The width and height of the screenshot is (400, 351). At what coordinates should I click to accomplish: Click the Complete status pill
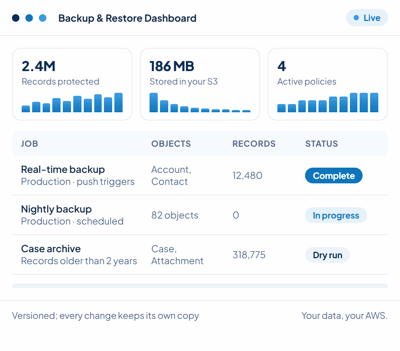tap(334, 175)
